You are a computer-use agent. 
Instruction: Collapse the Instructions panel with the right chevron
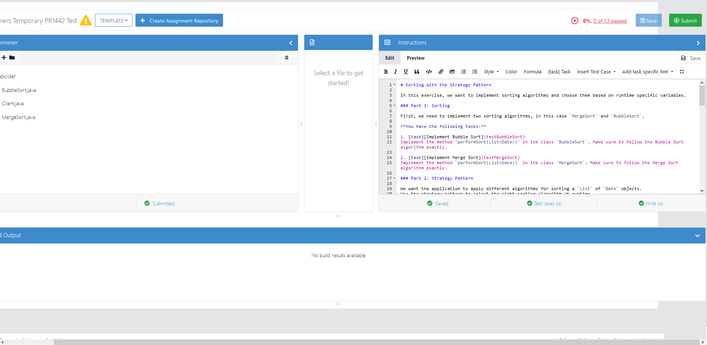[698, 43]
